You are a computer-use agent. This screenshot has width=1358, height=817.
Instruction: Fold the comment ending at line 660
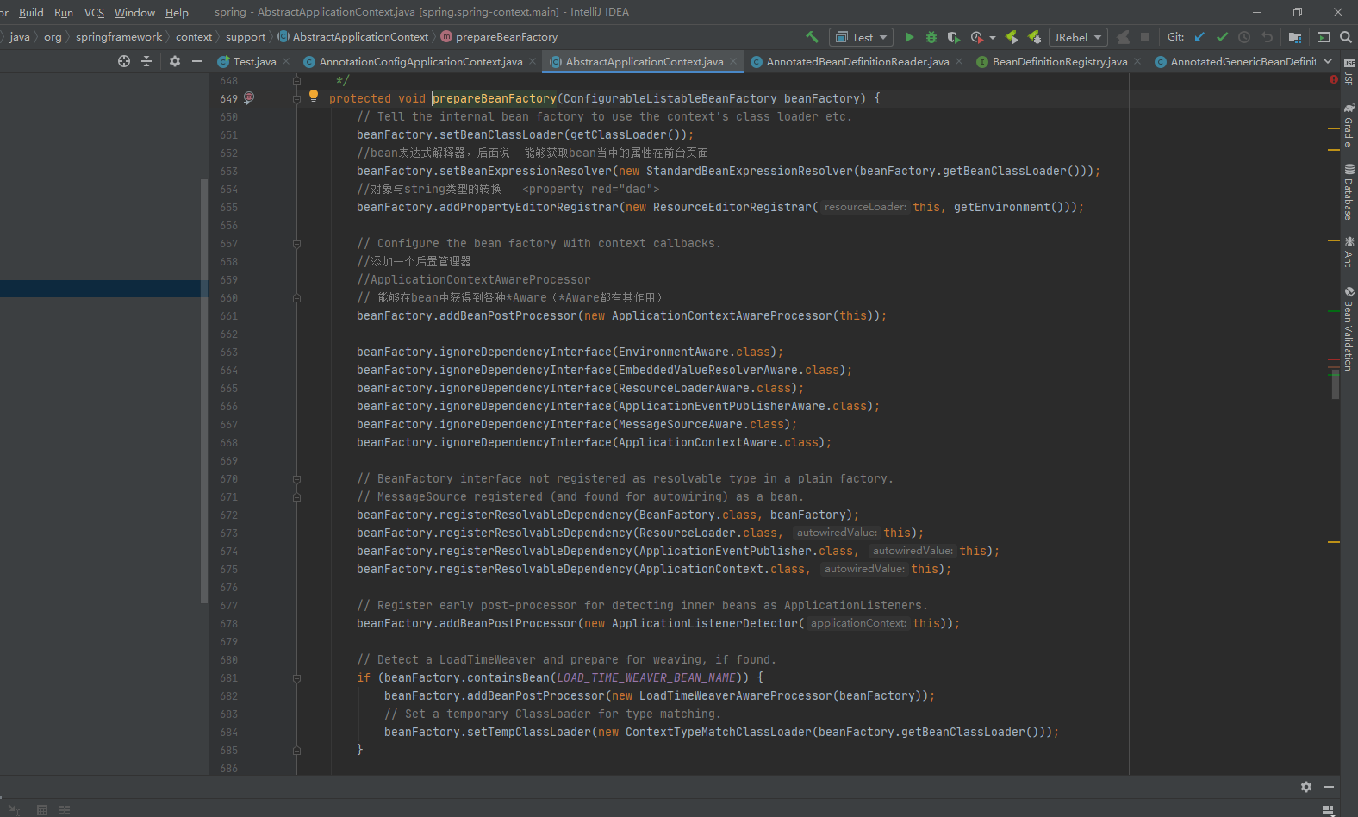296,298
